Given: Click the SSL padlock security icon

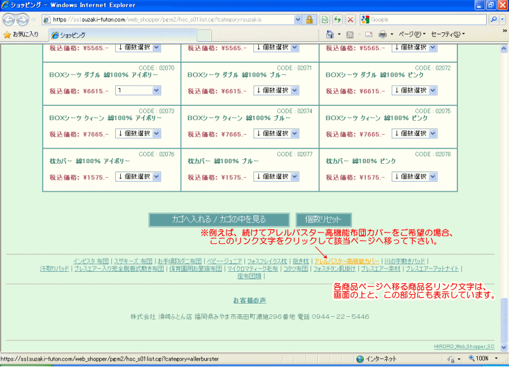Looking at the screenshot, I should click(x=309, y=20).
